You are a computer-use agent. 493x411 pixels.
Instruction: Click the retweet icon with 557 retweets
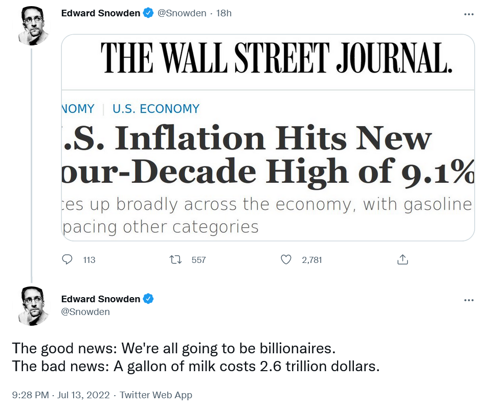176,260
